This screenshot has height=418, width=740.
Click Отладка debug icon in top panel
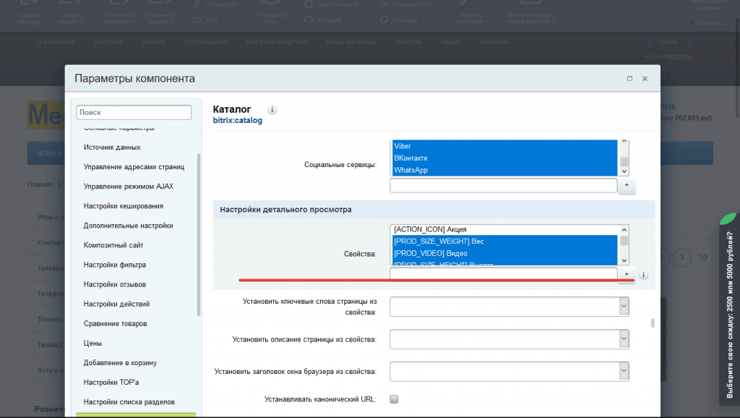click(309, 20)
